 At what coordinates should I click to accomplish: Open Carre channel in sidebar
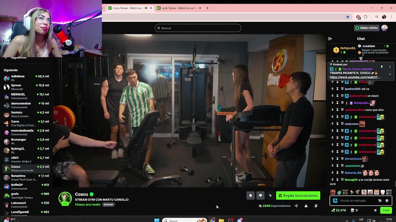point(26,123)
